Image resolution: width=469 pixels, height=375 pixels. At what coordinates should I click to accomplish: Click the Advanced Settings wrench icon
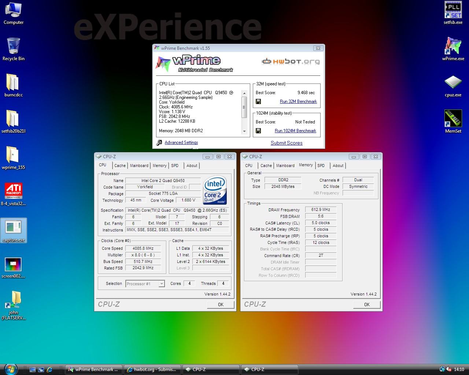(159, 143)
